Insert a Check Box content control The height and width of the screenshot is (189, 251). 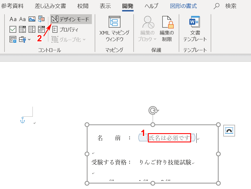[x=13, y=29]
